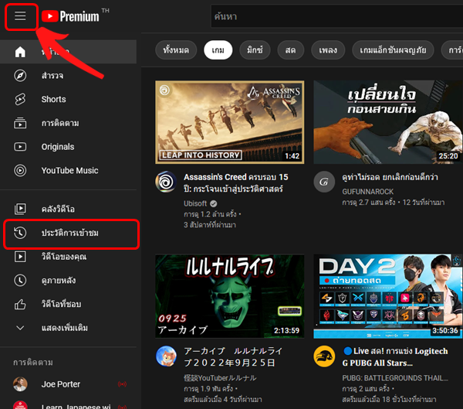Open the เปลี่ยนใจก่อนสายเกิน video thumbnail
Screen dimensions: 463x409
388,122
